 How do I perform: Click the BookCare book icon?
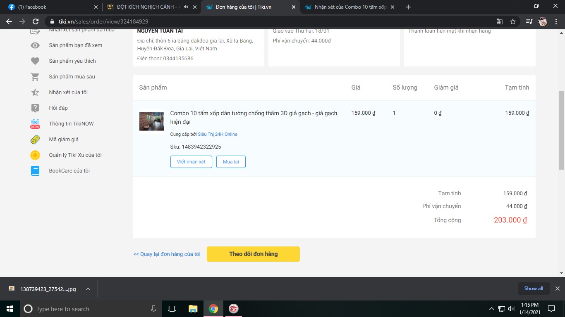[35, 171]
